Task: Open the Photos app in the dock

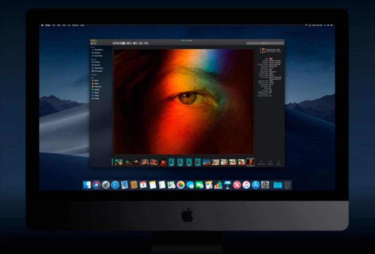Action: click(x=181, y=185)
